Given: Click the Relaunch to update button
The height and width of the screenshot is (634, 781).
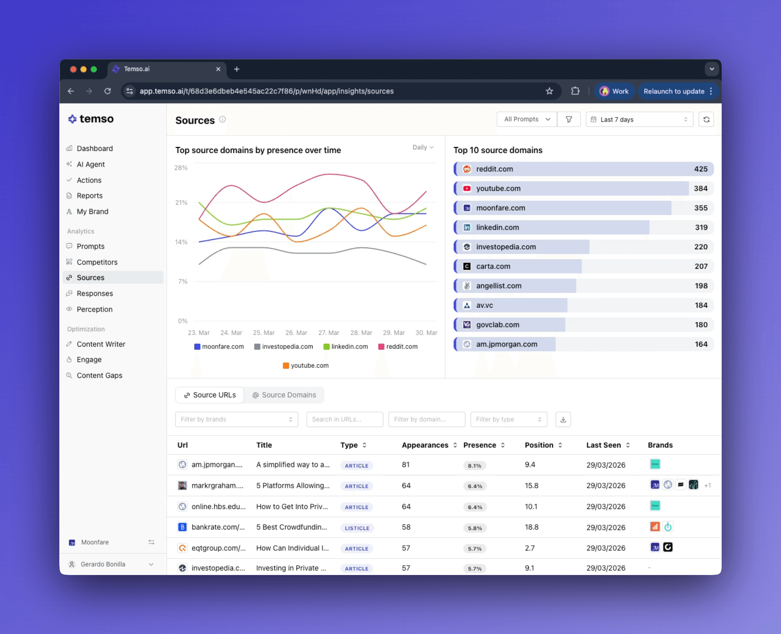Looking at the screenshot, I should coord(673,91).
